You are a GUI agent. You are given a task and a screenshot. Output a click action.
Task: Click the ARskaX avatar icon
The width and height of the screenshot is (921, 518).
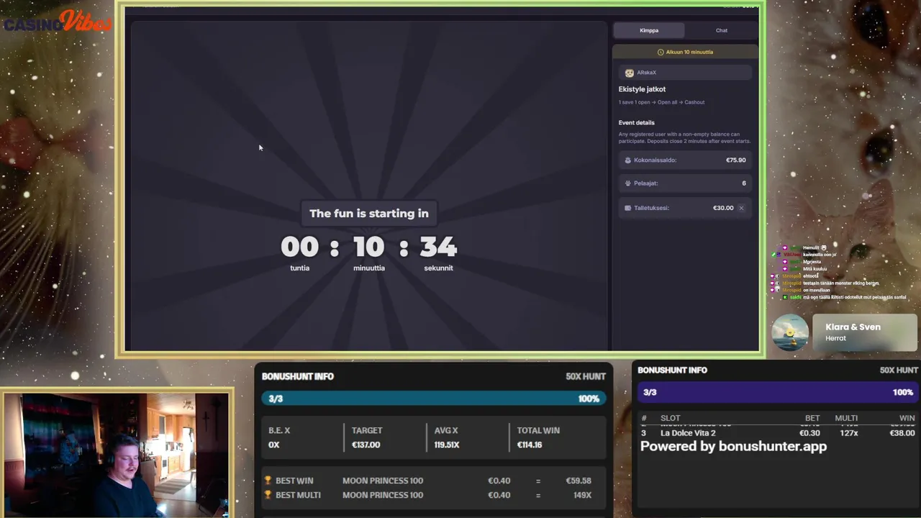pos(630,73)
